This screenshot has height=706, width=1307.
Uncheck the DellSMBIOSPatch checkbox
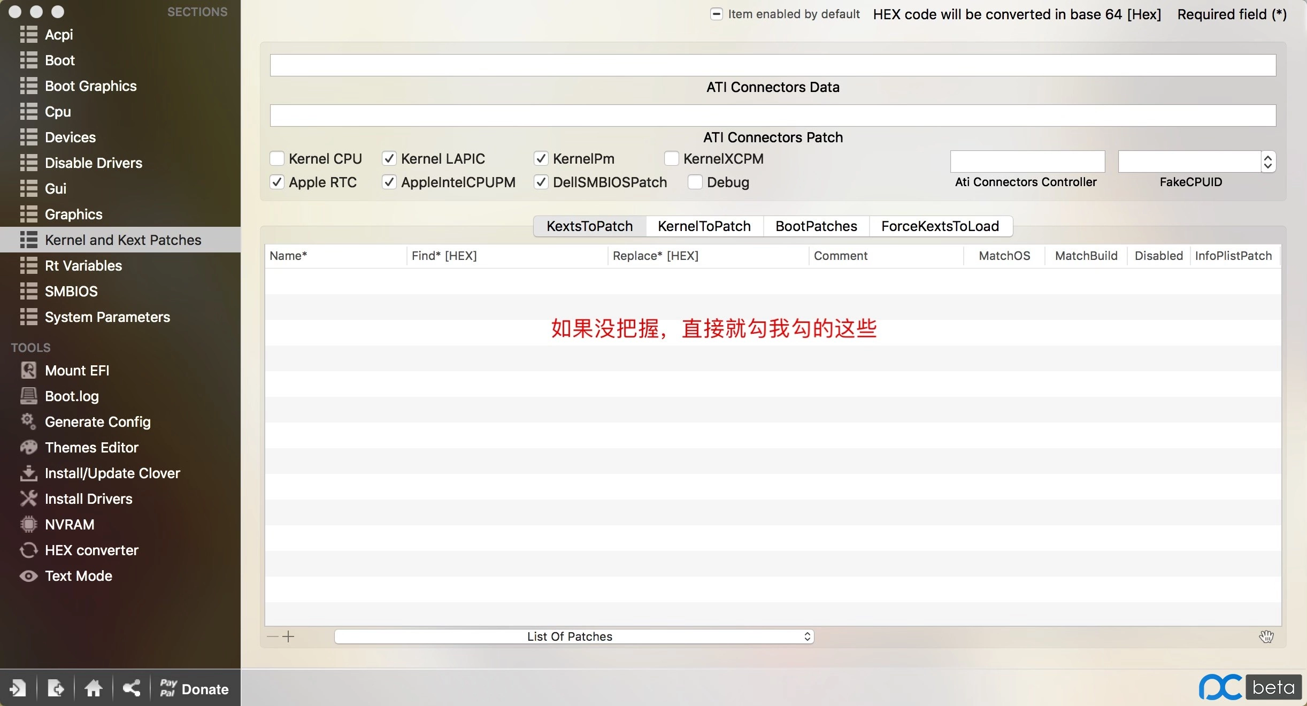(x=541, y=182)
